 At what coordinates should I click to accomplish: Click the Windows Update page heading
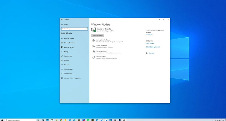101,24
